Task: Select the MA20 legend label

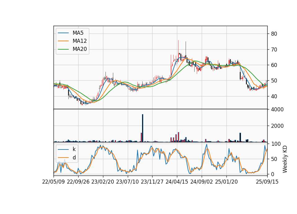Action: pyautogui.click(x=80, y=49)
